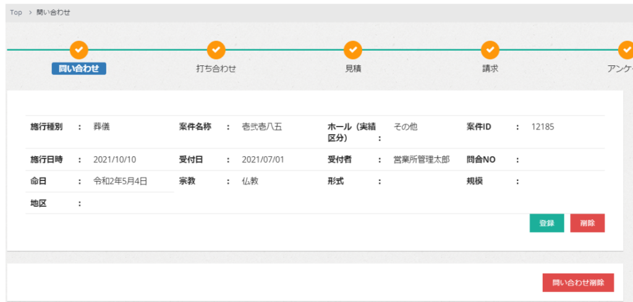The image size is (633, 302).
Task: Click the 請求 step checkmark icon
Action: point(490,49)
